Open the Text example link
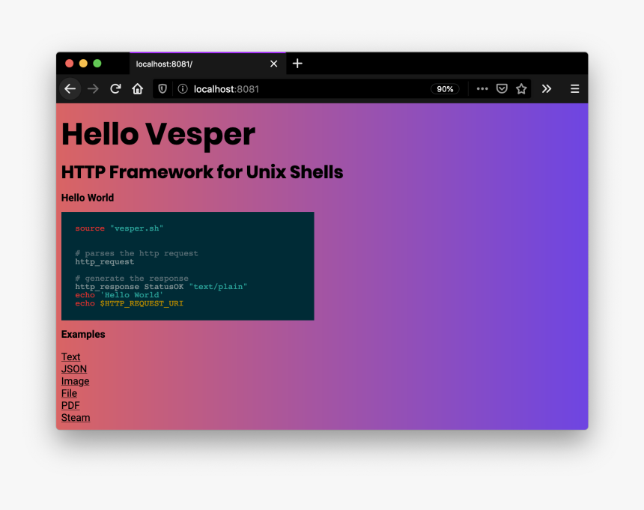Viewport: 644px width, 510px height. 70,356
